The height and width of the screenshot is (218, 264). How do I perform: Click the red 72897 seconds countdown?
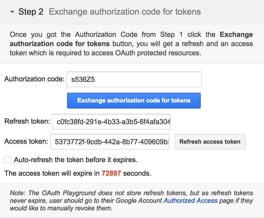(x=111, y=173)
